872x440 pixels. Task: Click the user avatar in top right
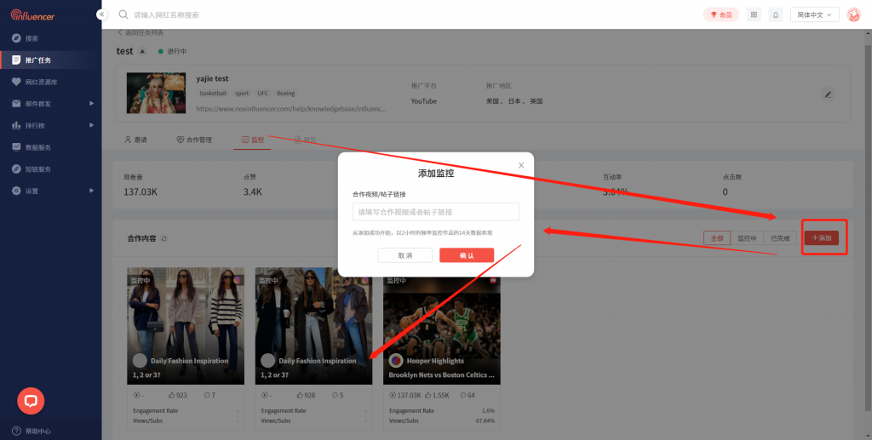point(853,14)
